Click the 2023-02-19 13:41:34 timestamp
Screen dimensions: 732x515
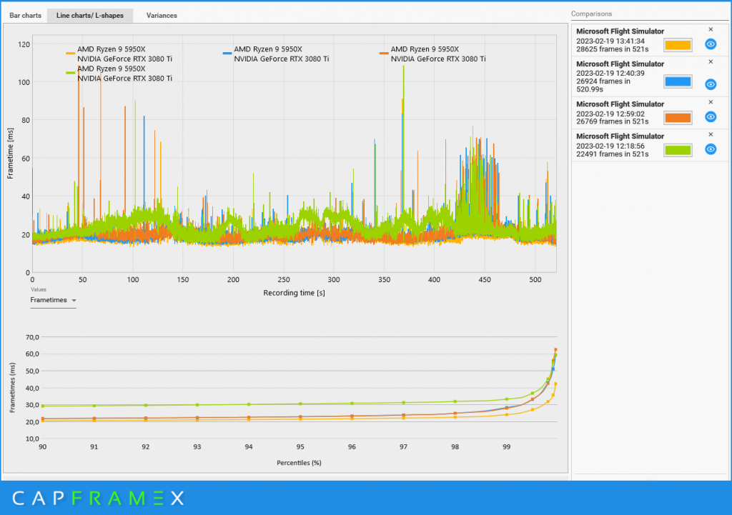tap(610, 41)
